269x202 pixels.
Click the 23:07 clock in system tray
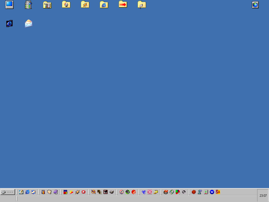(263, 195)
